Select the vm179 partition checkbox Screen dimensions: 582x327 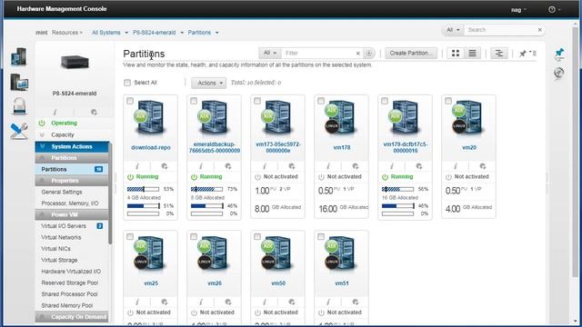(385, 101)
